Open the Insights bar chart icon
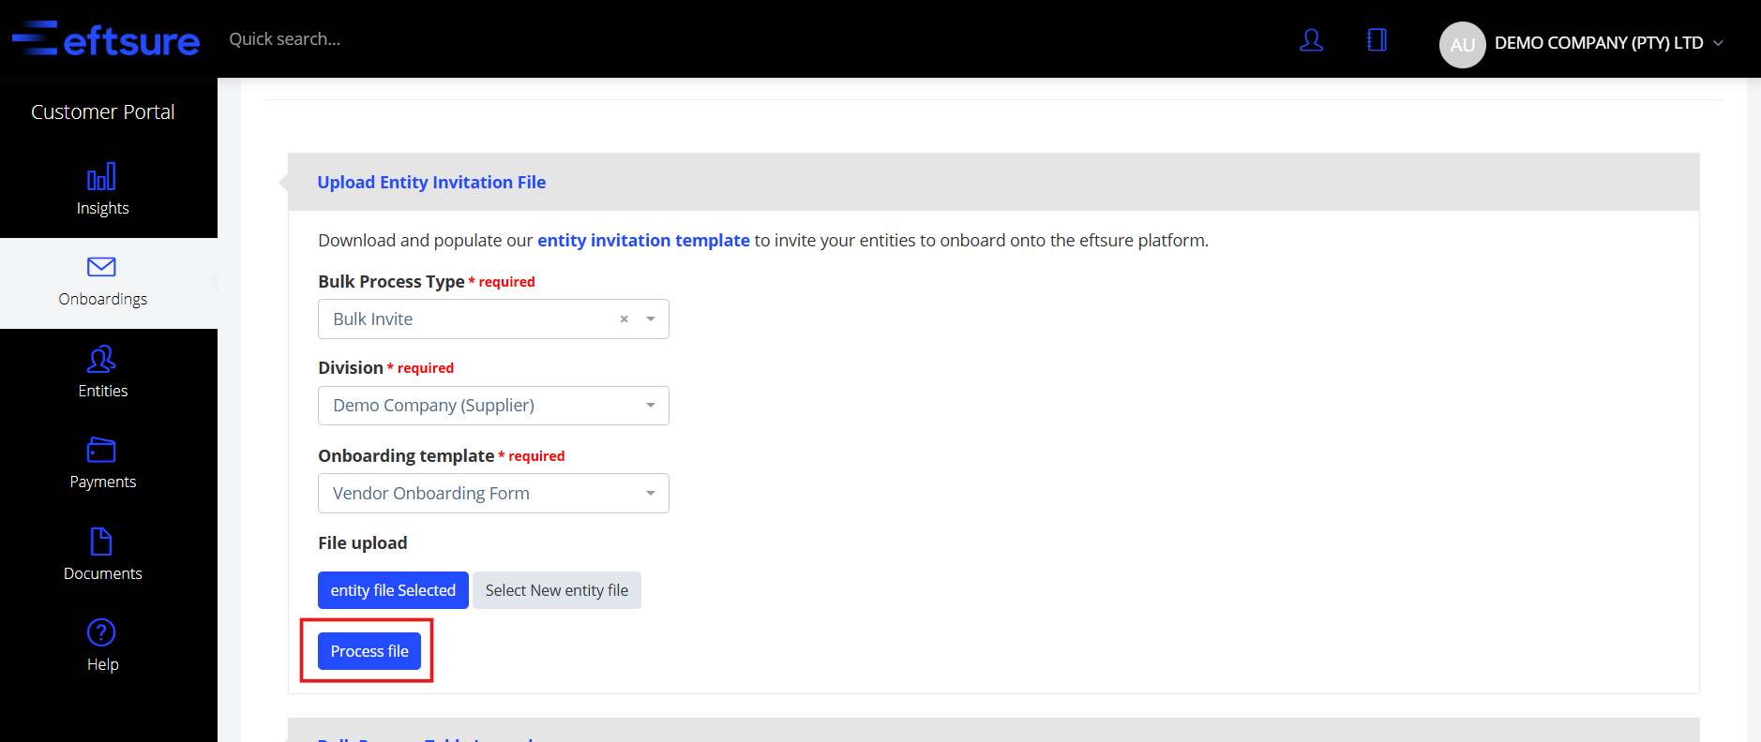Image resolution: width=1761 pixels, height=742 pixels. click(x=101, y=177)
